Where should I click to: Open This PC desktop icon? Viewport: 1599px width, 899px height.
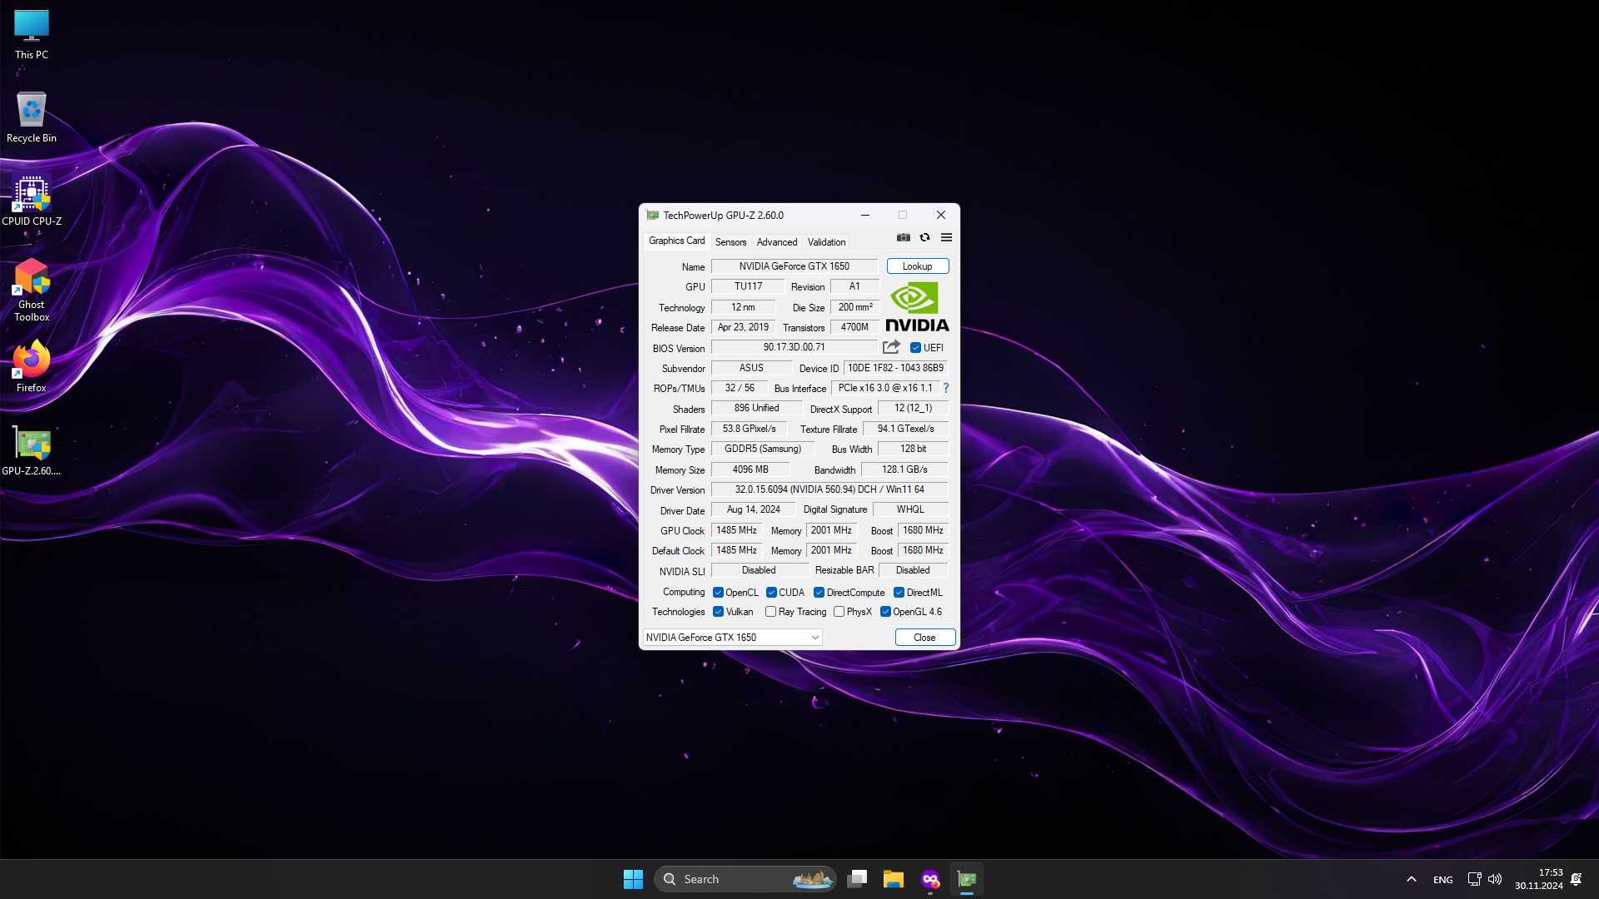click(32, 35)
